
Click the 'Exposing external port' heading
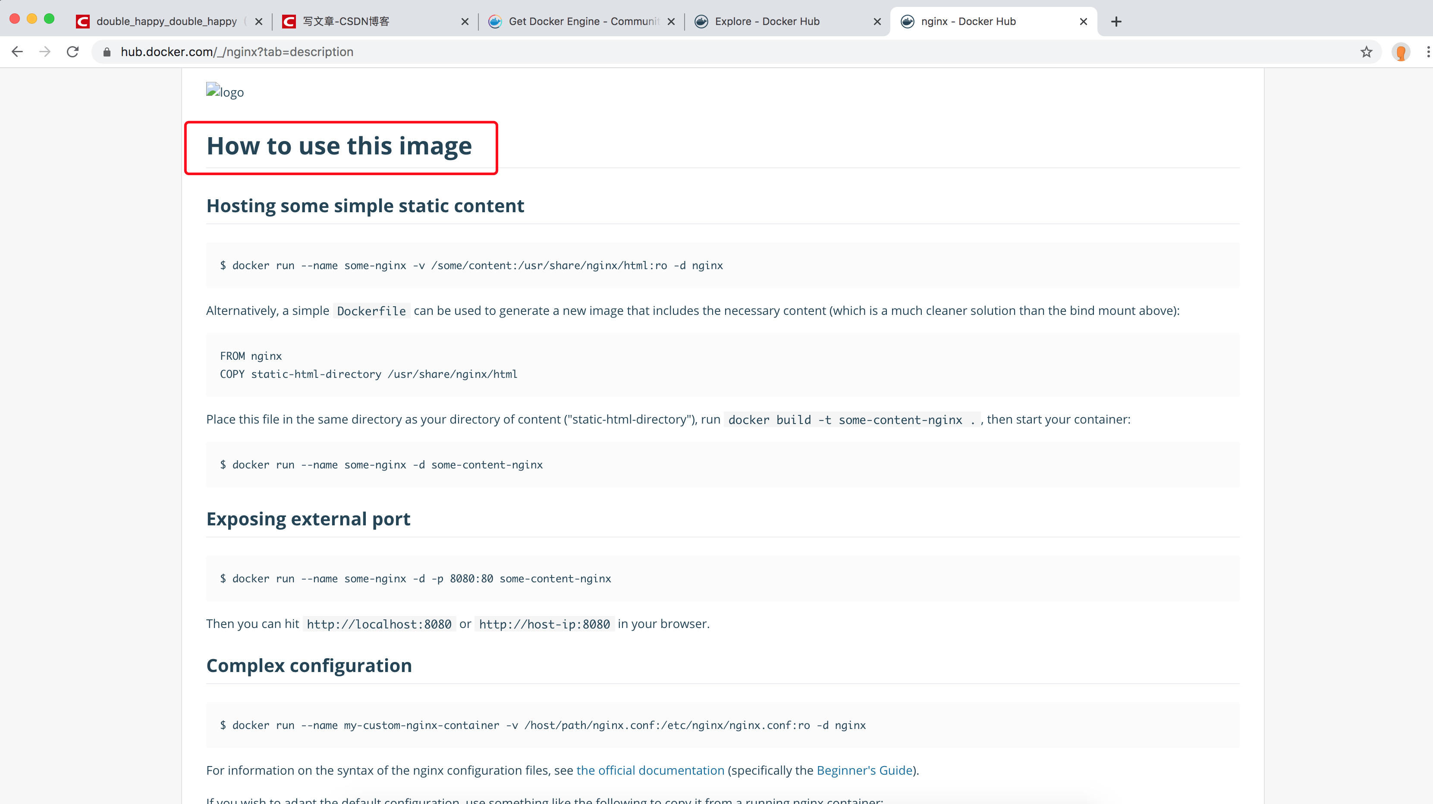click(x=308, y=519)
